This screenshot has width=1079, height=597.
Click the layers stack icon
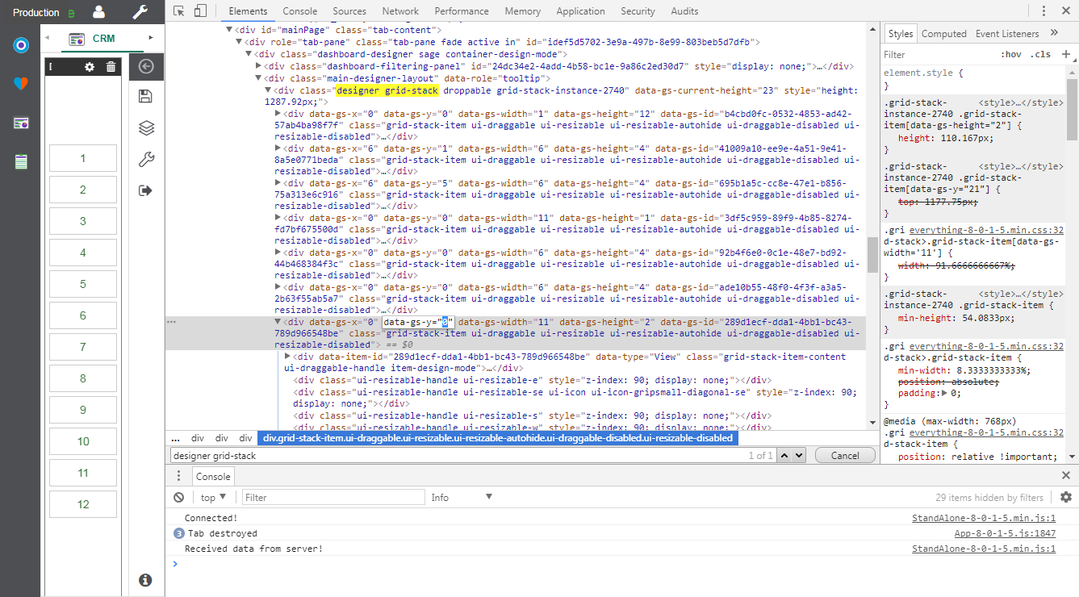point(146,128)
